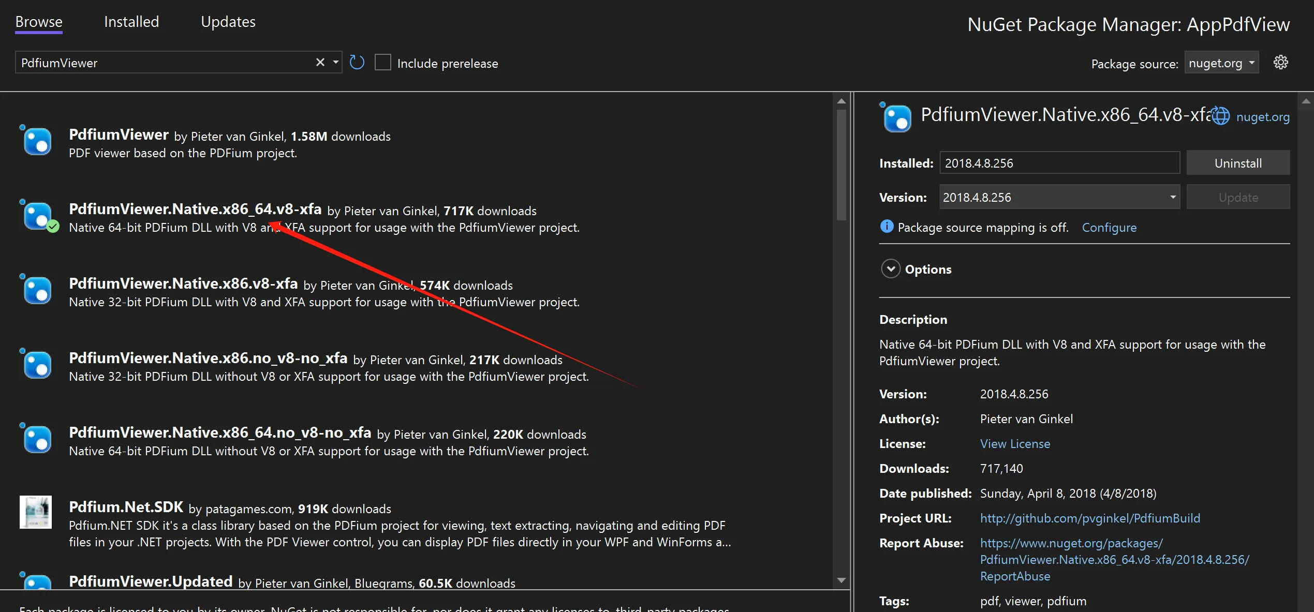1314x612 pixels.
Task: Click the details pane scroll up arrow
Action: point(1306,101)
